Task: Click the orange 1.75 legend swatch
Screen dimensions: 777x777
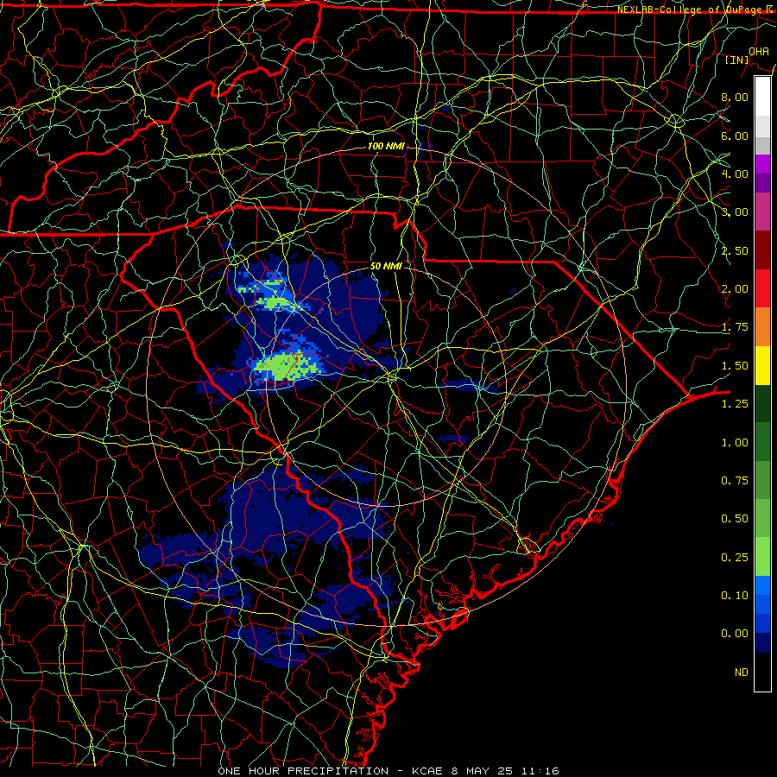Action: pos(762,327)
